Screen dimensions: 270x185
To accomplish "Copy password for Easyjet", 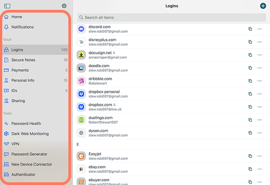I will pos(250,156).
